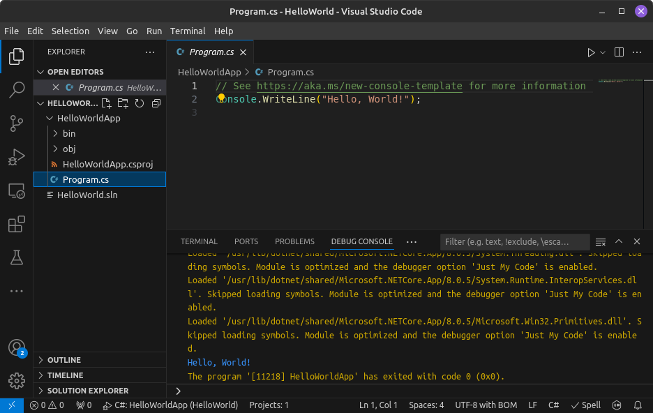Close Program.cs in Open Editors list

tap(56, 87)
